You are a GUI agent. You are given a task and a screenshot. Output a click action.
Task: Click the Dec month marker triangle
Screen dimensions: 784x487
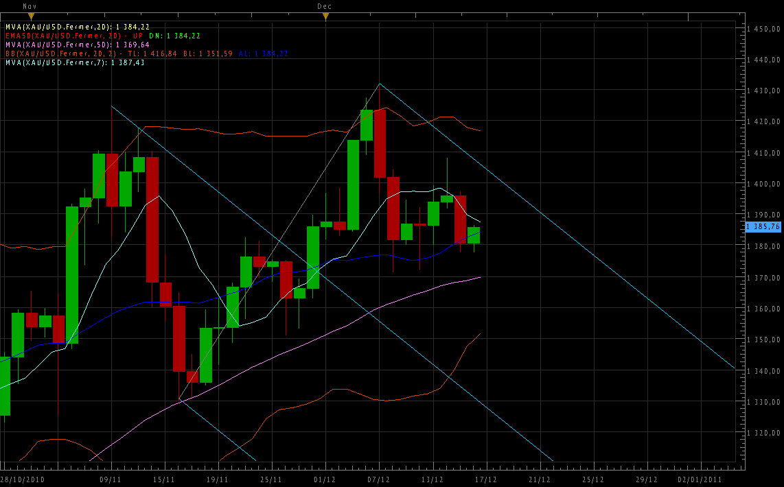[325, 16]
